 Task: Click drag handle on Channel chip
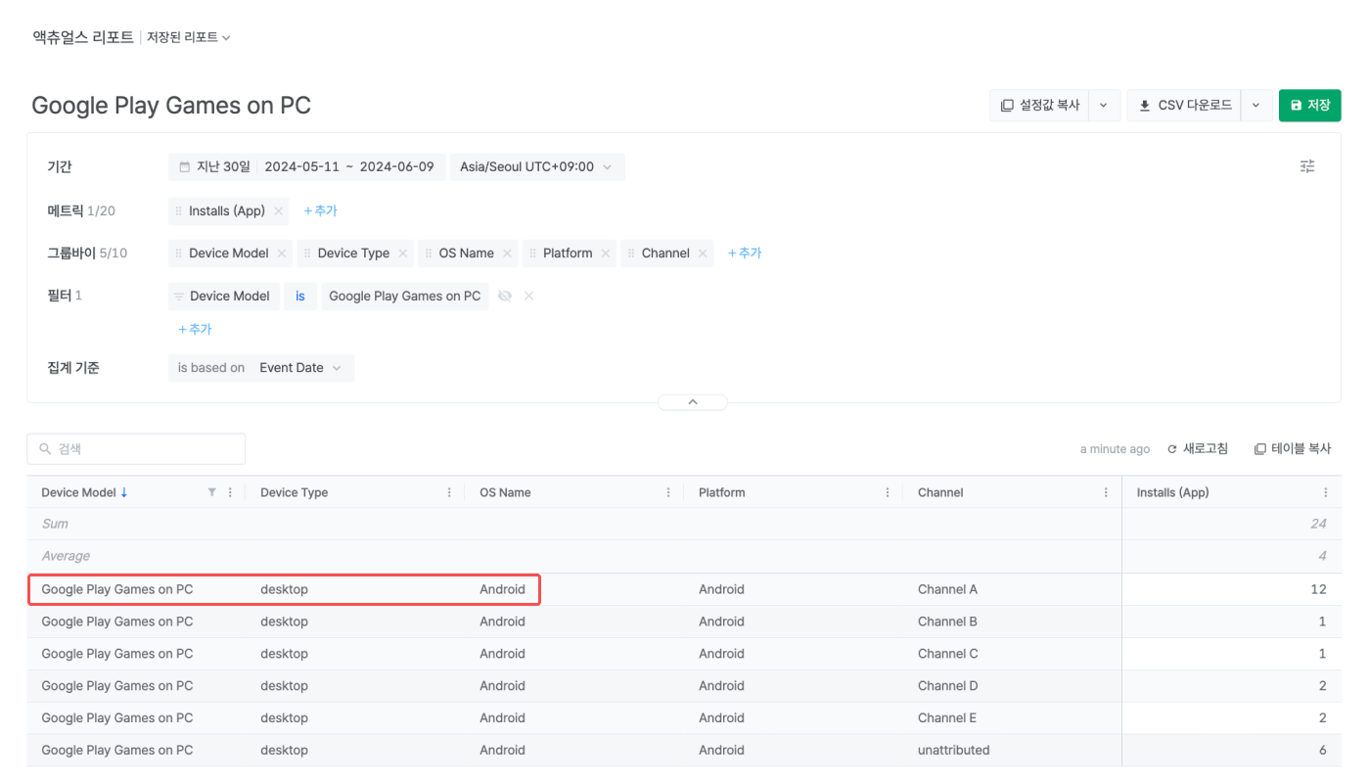(x=631, y=253)
